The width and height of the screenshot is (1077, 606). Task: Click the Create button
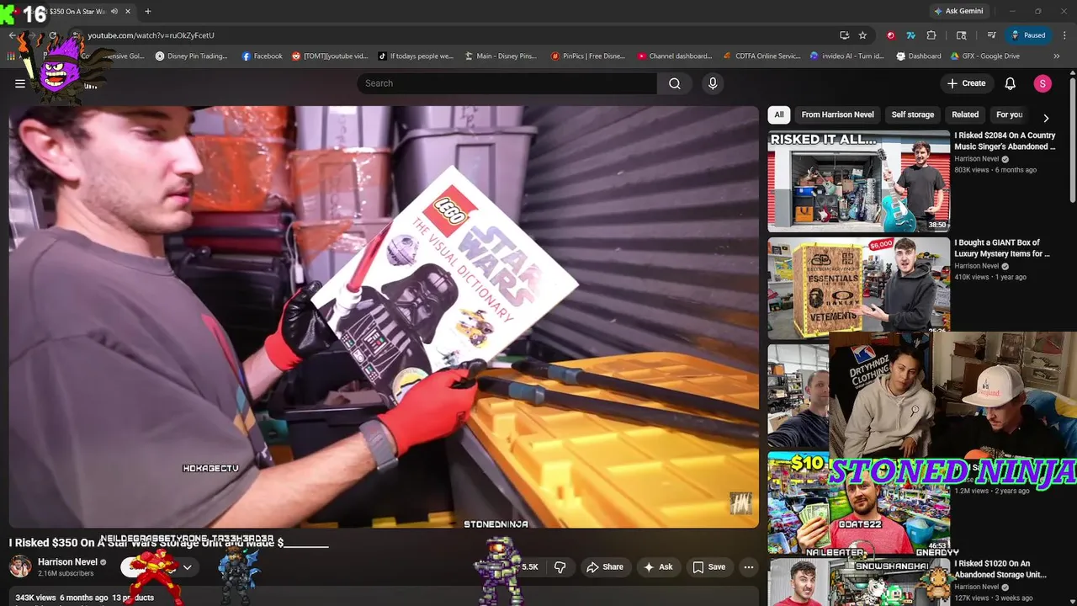966,83
